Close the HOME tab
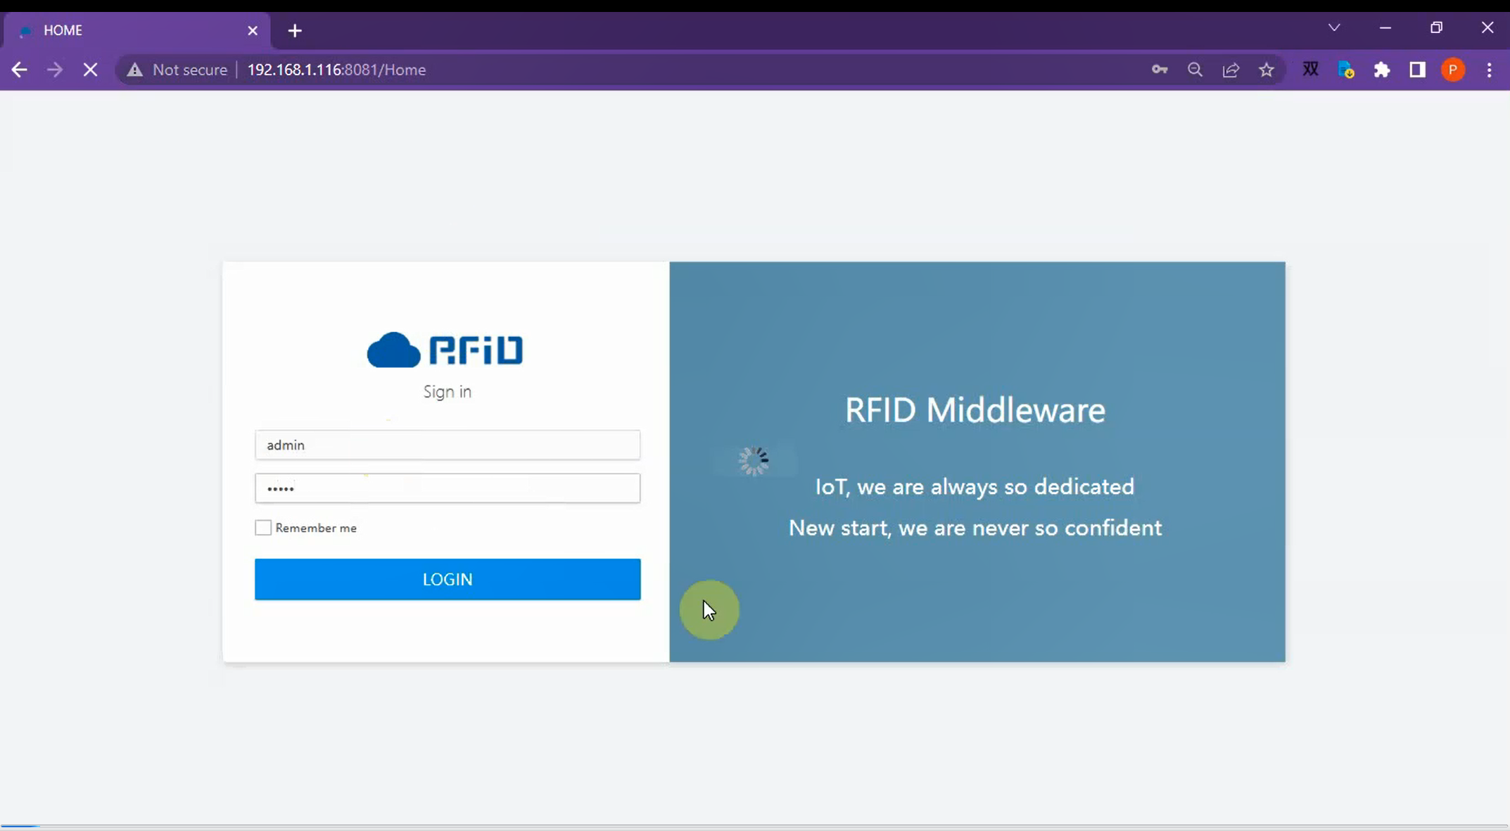This screenshot has width=1510, height=831. 253,30
